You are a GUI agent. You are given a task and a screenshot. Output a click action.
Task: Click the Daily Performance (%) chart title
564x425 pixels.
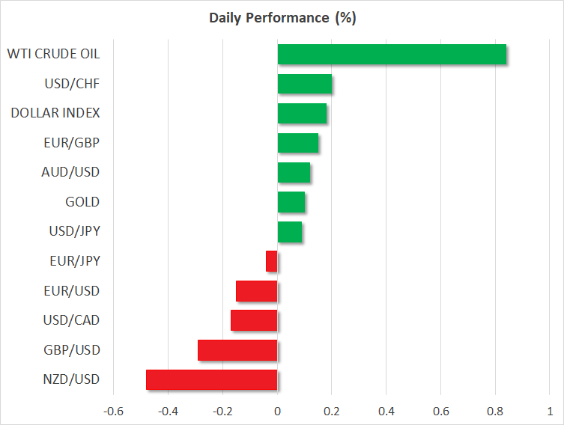[x=282, y=18]
